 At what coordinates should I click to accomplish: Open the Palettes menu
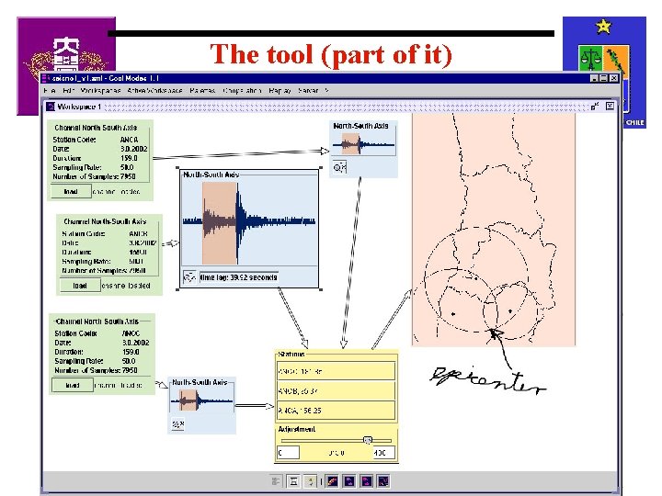tap(202, 91)
